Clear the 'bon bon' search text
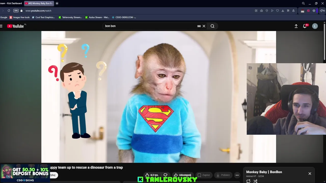The height and width of the screenshot is (183, 326). (204, 26)
